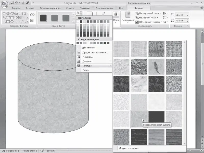Image resolution: width=204 pixels, height=153 pixels.
Task: Click the shape fill paint bucket icon
Action: click(x=78, y=13)
